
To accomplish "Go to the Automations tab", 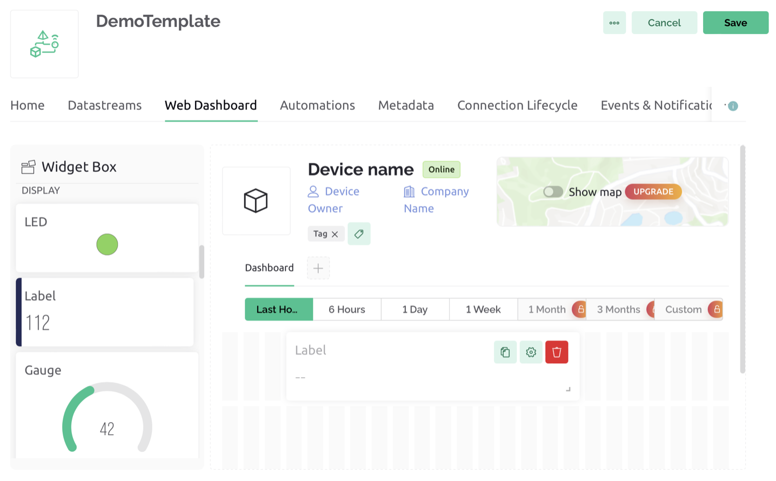I will tap(317, 105).
